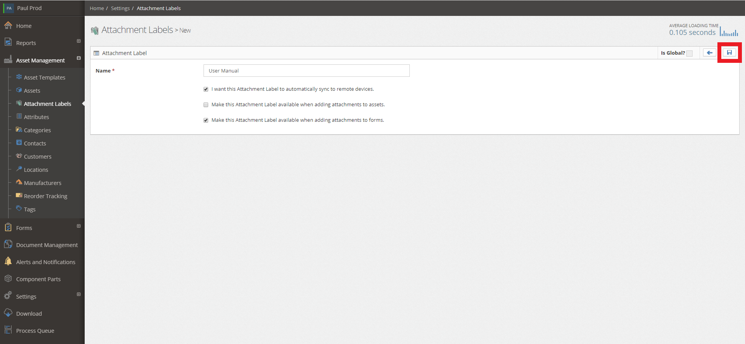
Task: Click the Contacts icon
Action: click(x=19, y=143)
